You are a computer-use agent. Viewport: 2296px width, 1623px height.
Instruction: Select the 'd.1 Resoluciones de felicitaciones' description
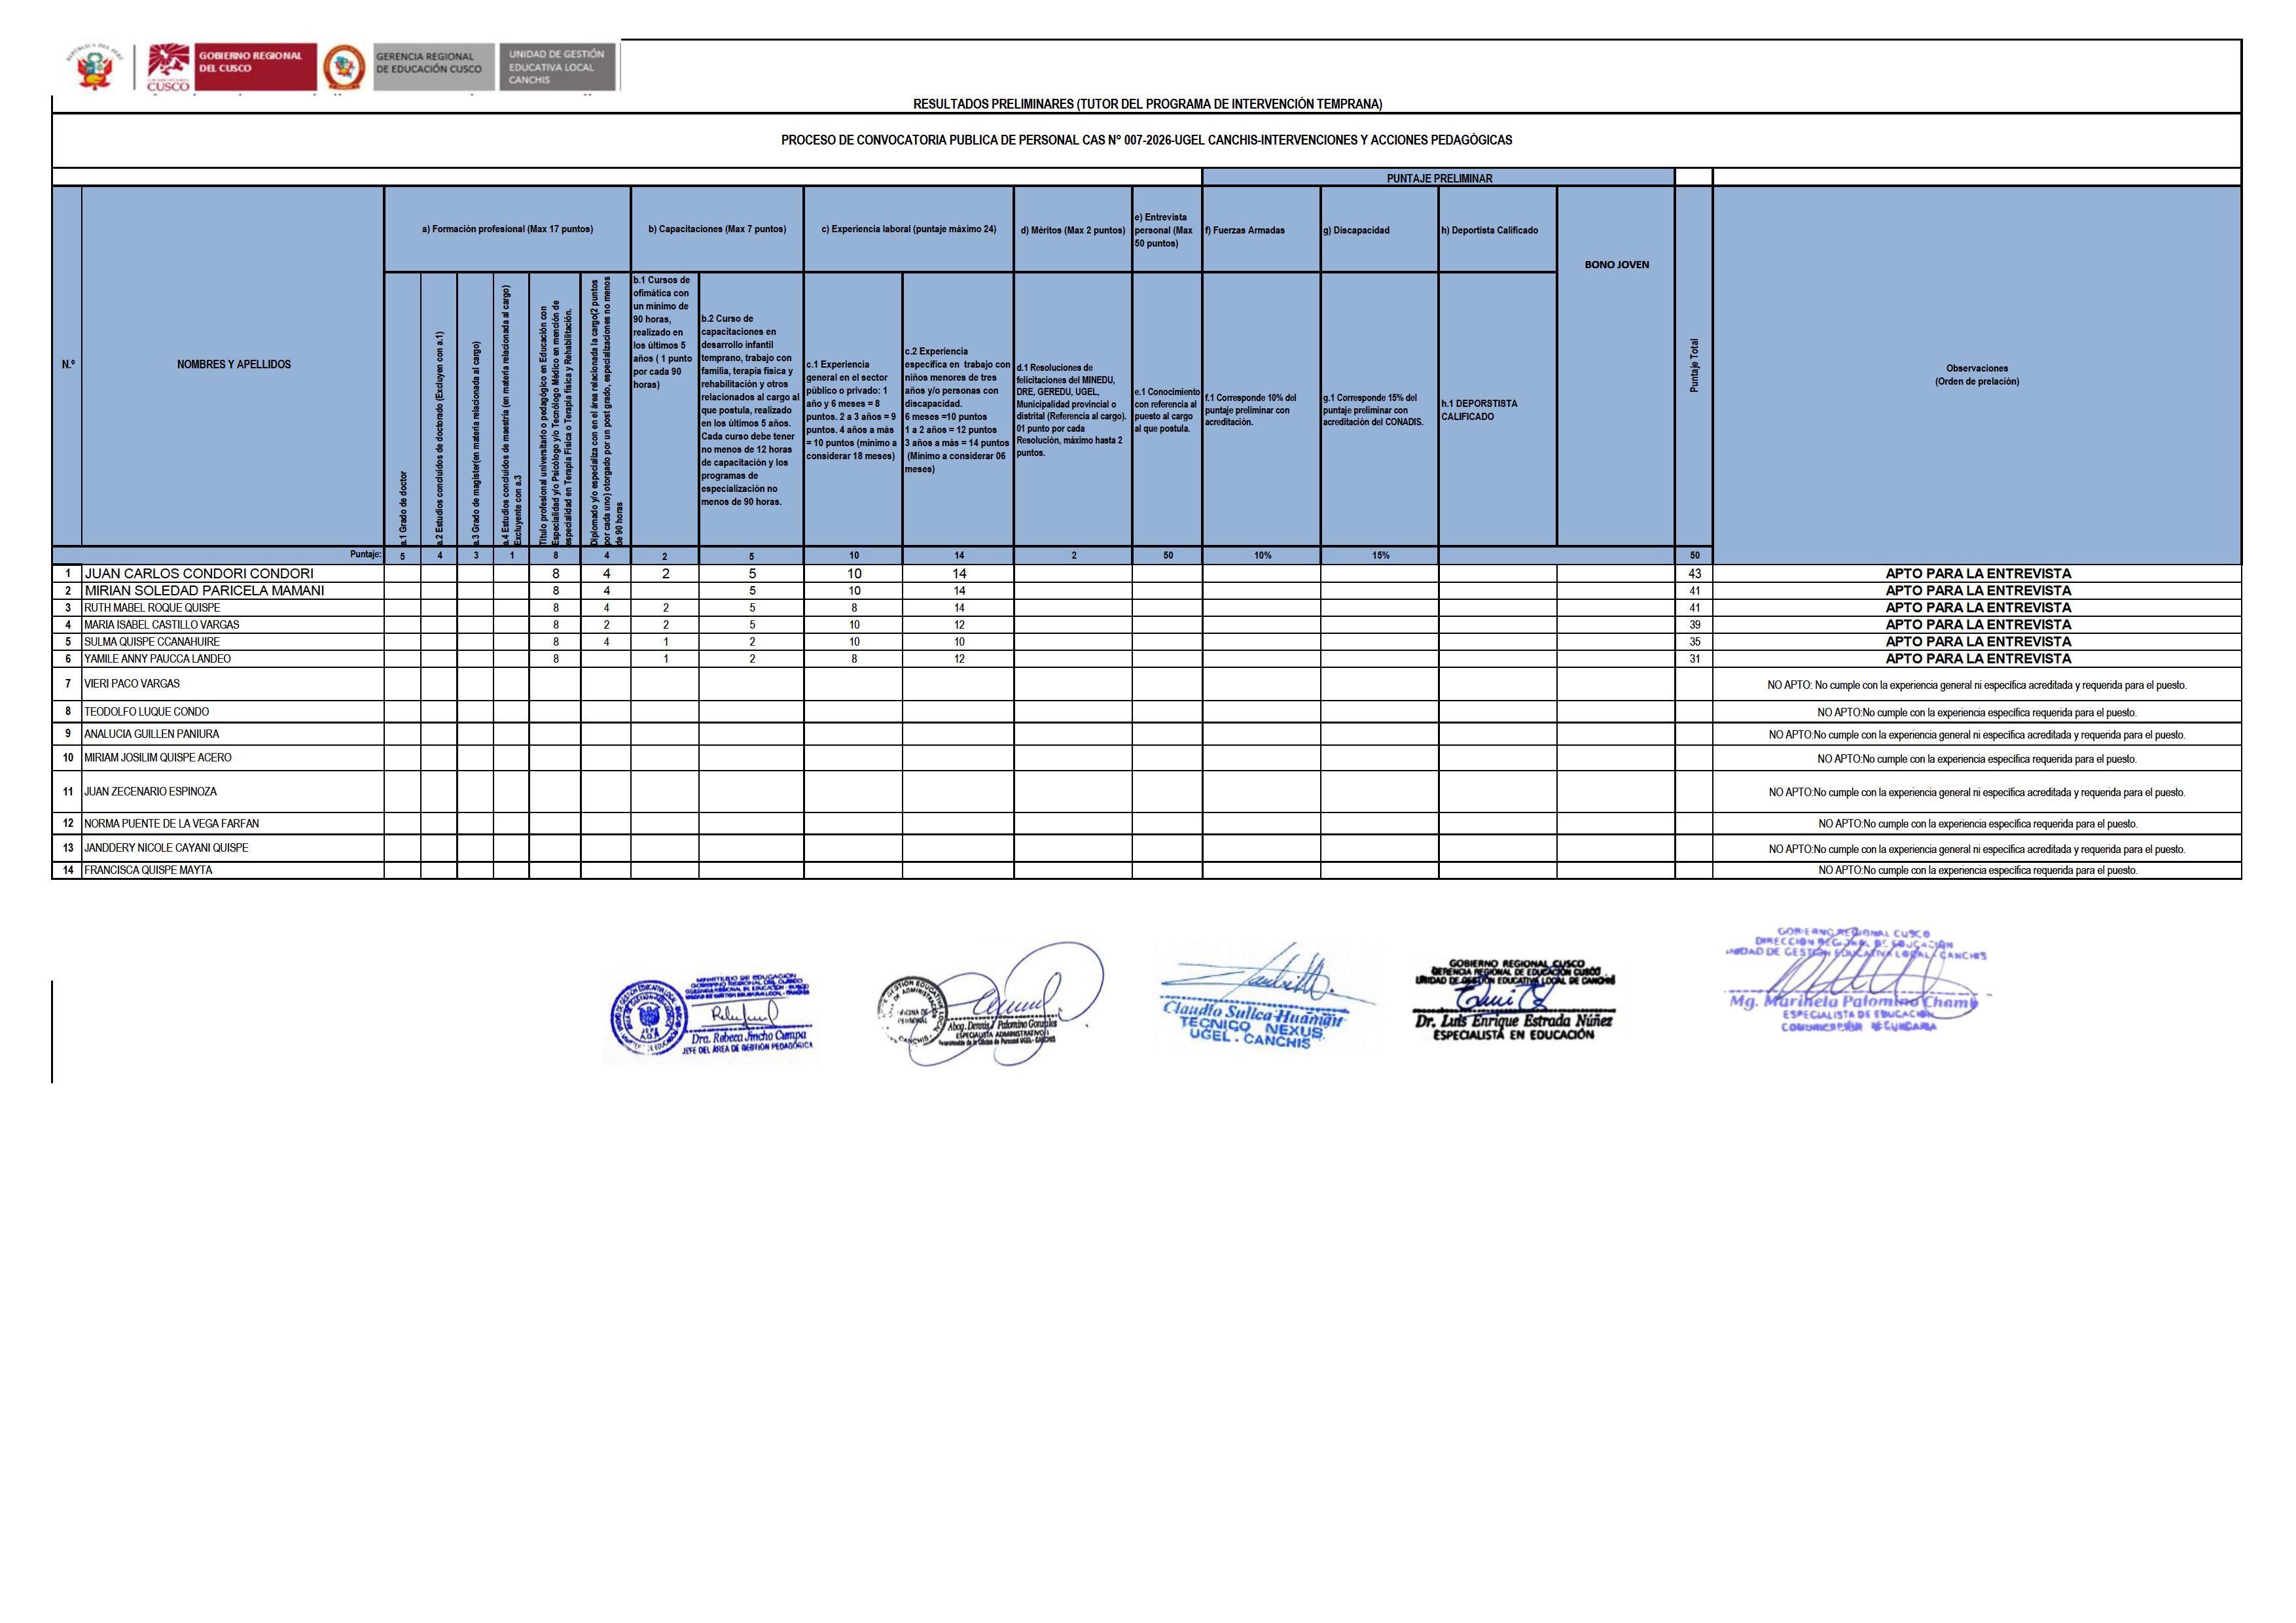coord(1072,410)
